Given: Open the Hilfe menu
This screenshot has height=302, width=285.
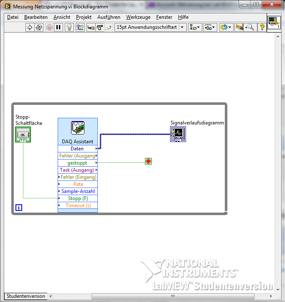Looking at the screenshot, I should coord(183,17).
